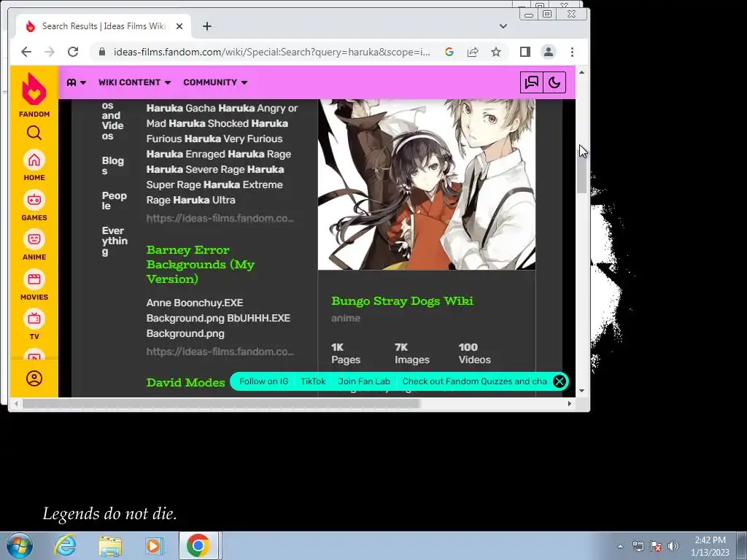Screen dimensions: 747x560
Task: Click the Google icon in address bar
Action: (x=449, y=52)
